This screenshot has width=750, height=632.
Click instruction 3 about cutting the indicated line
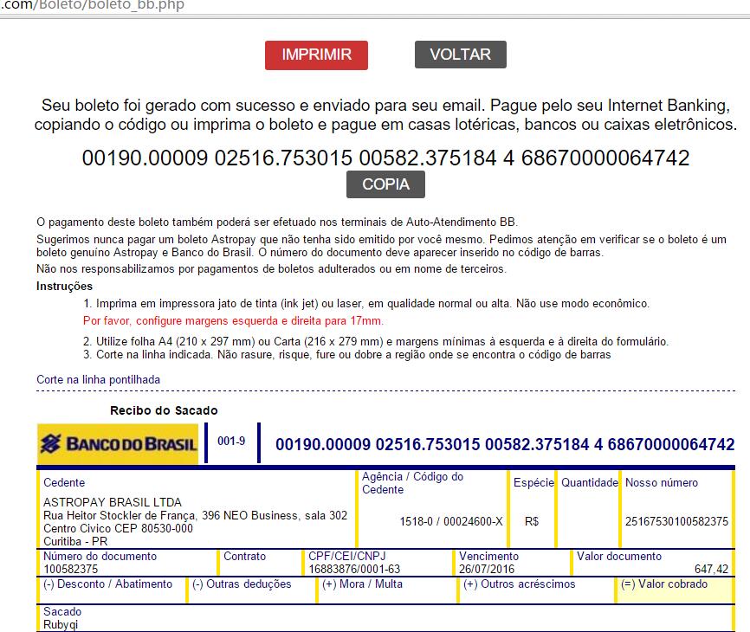pos(346,354)
